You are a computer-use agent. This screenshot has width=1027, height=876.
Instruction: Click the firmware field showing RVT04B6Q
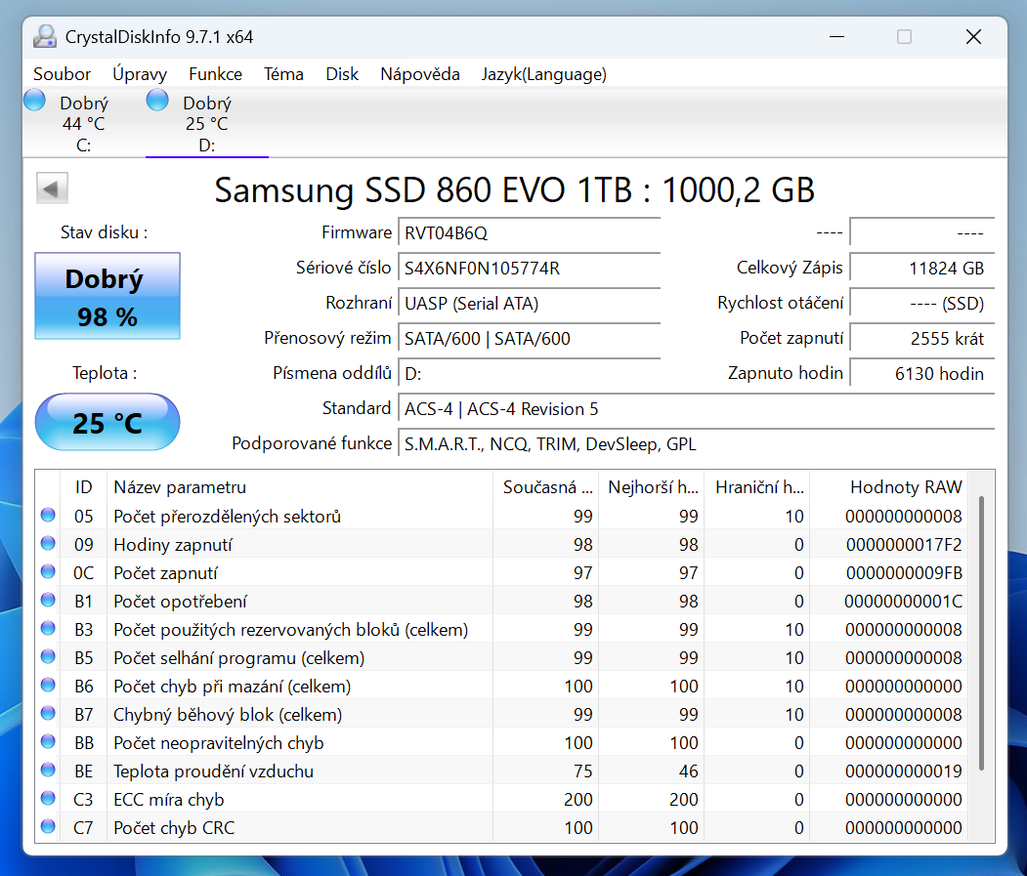529,232
